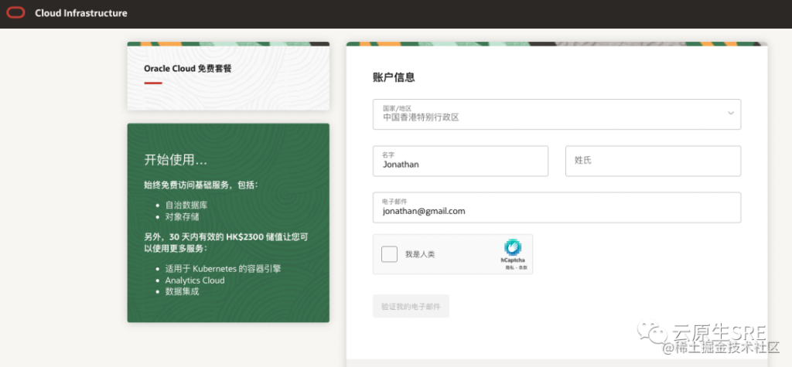Click the 开始使用 heading in green panel
The image size is (792, 367).
click(x=176, y=160)
